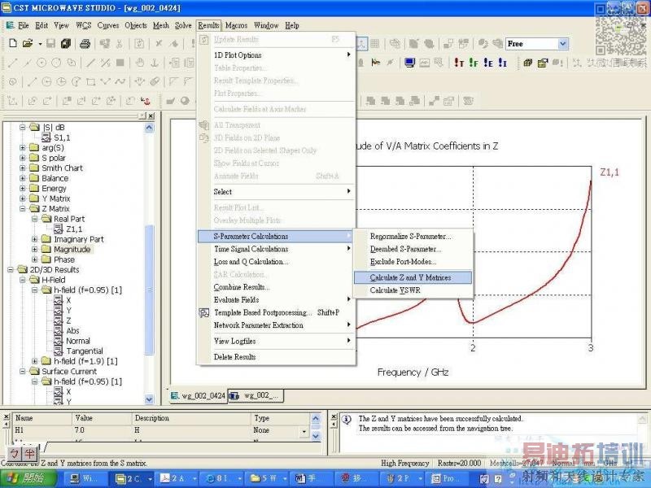651x488 pixels.
Task: Click Loss and Q Calculation...
Action: 276,262
